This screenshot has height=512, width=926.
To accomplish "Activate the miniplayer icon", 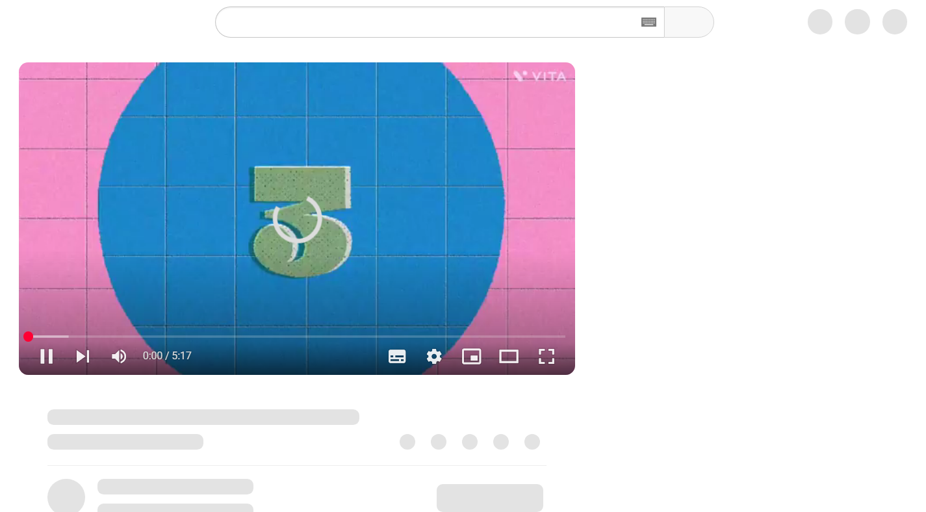I will click(471, 356).
